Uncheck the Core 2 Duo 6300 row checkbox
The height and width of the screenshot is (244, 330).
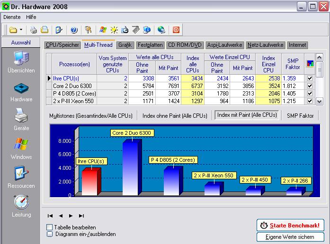[x=310, y=86]
